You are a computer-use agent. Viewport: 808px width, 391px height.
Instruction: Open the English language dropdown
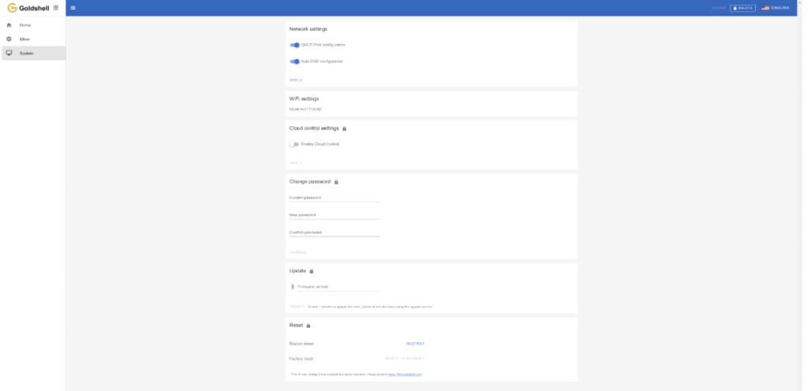pyautogui.click(x=775, y=8)
